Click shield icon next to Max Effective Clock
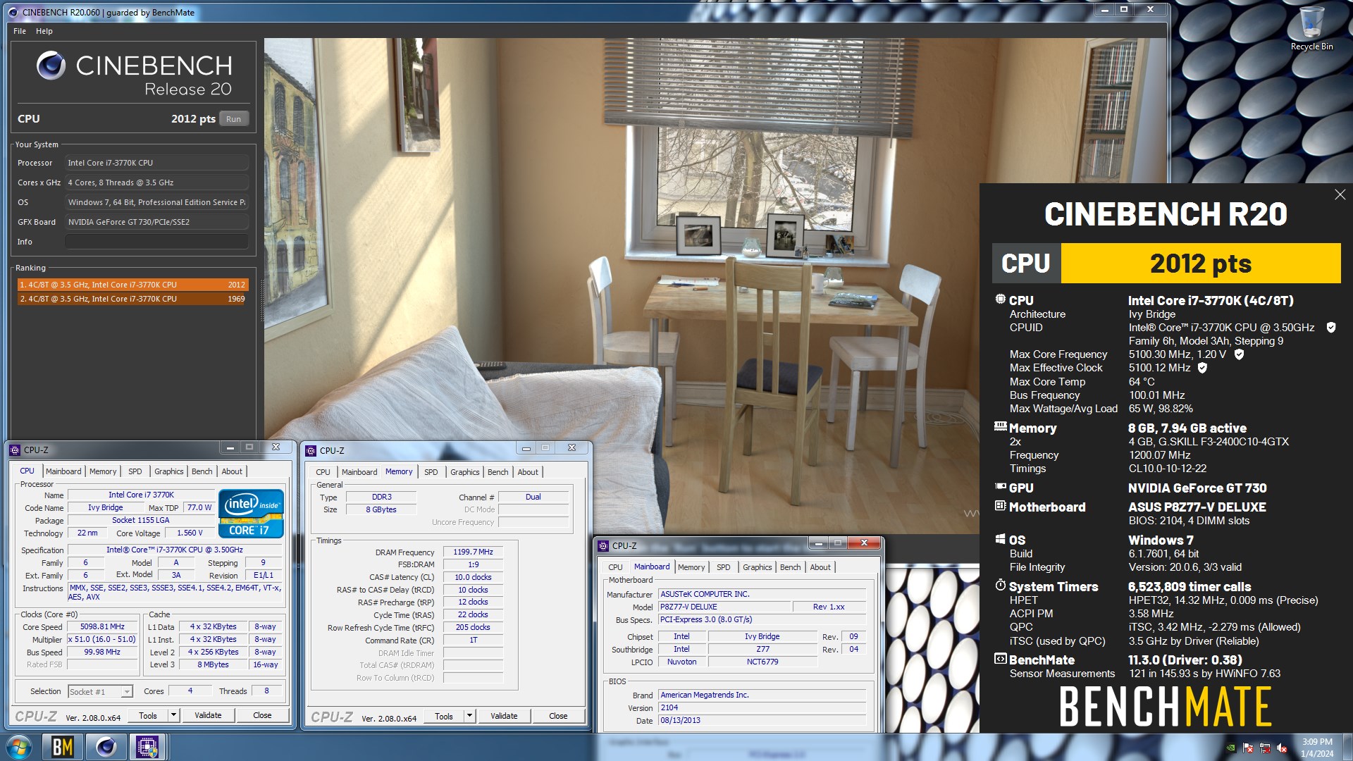 [x=1202, y=367]
